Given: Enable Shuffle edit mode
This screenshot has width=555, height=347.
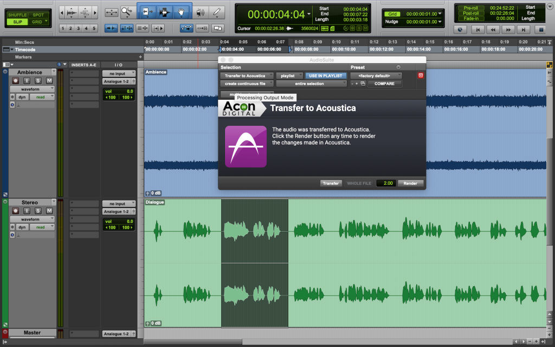Looking at the screenshot, I should click(17, 15).
